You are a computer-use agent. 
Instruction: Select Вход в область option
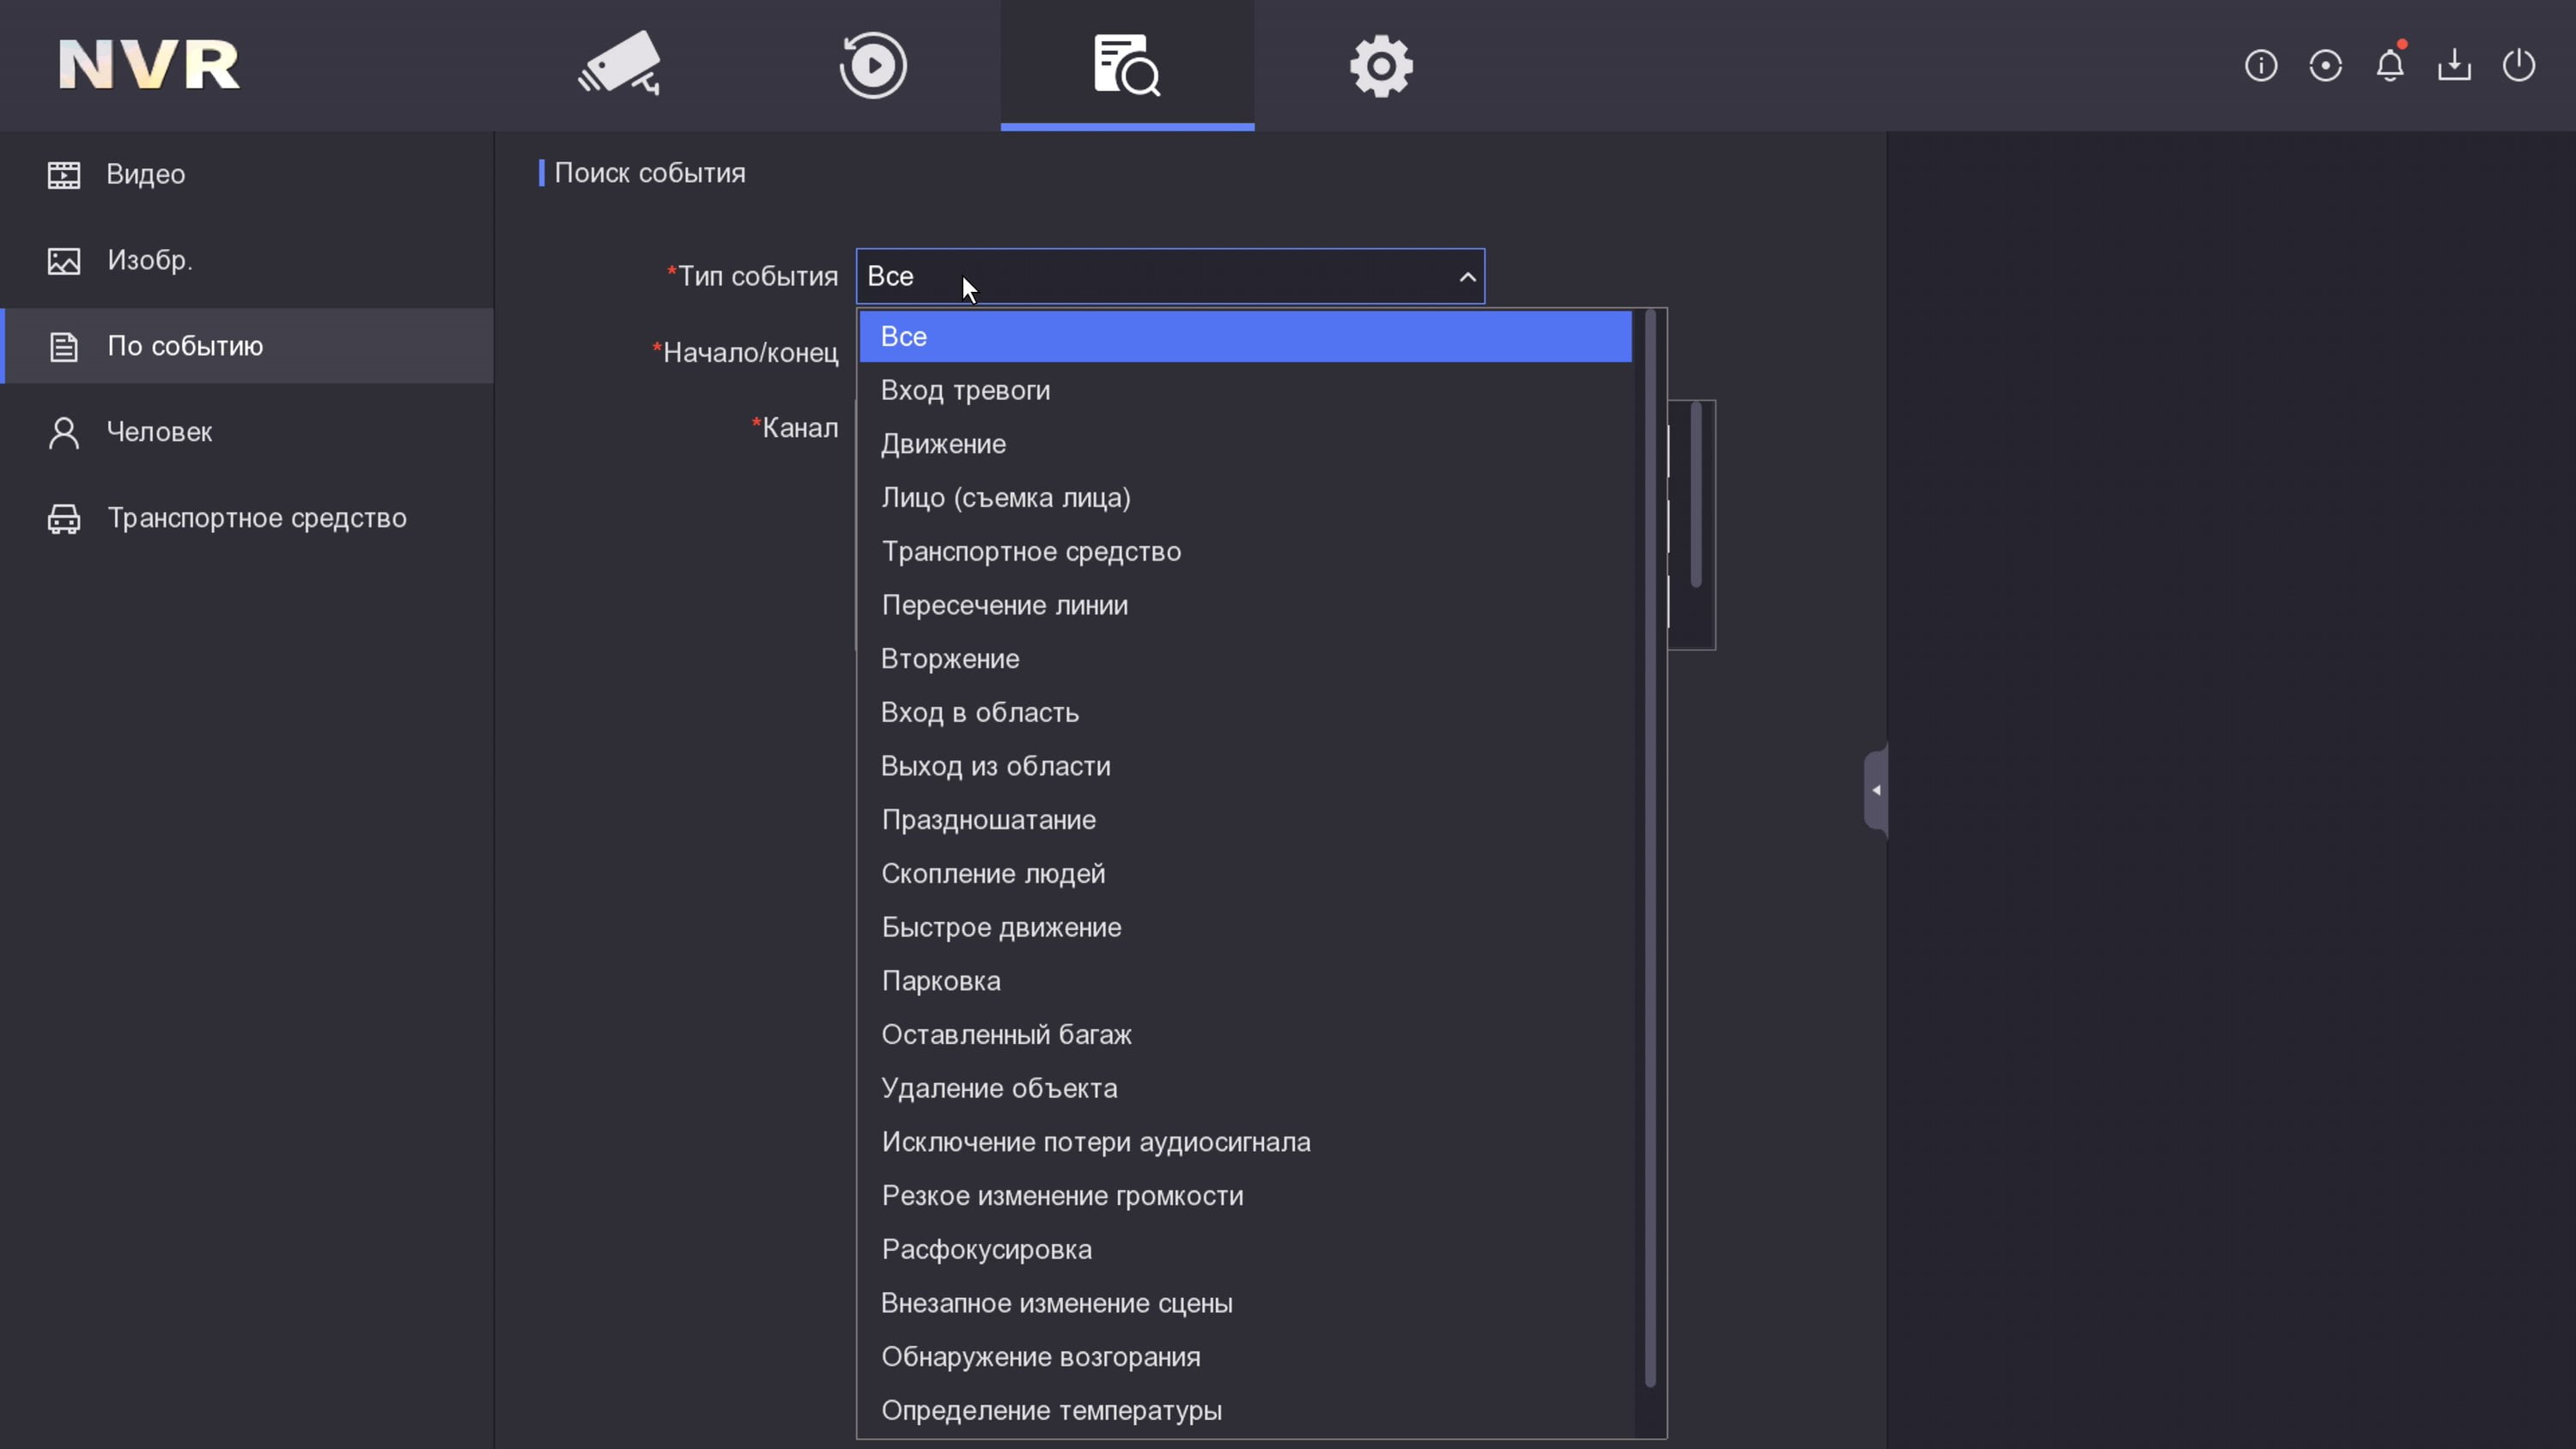pyautogui.click(x=1245, y=713)
